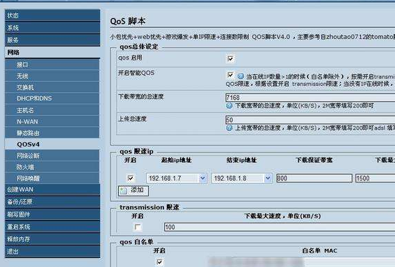Open the 状态 menu in sidebar

(x=52, y=15)
